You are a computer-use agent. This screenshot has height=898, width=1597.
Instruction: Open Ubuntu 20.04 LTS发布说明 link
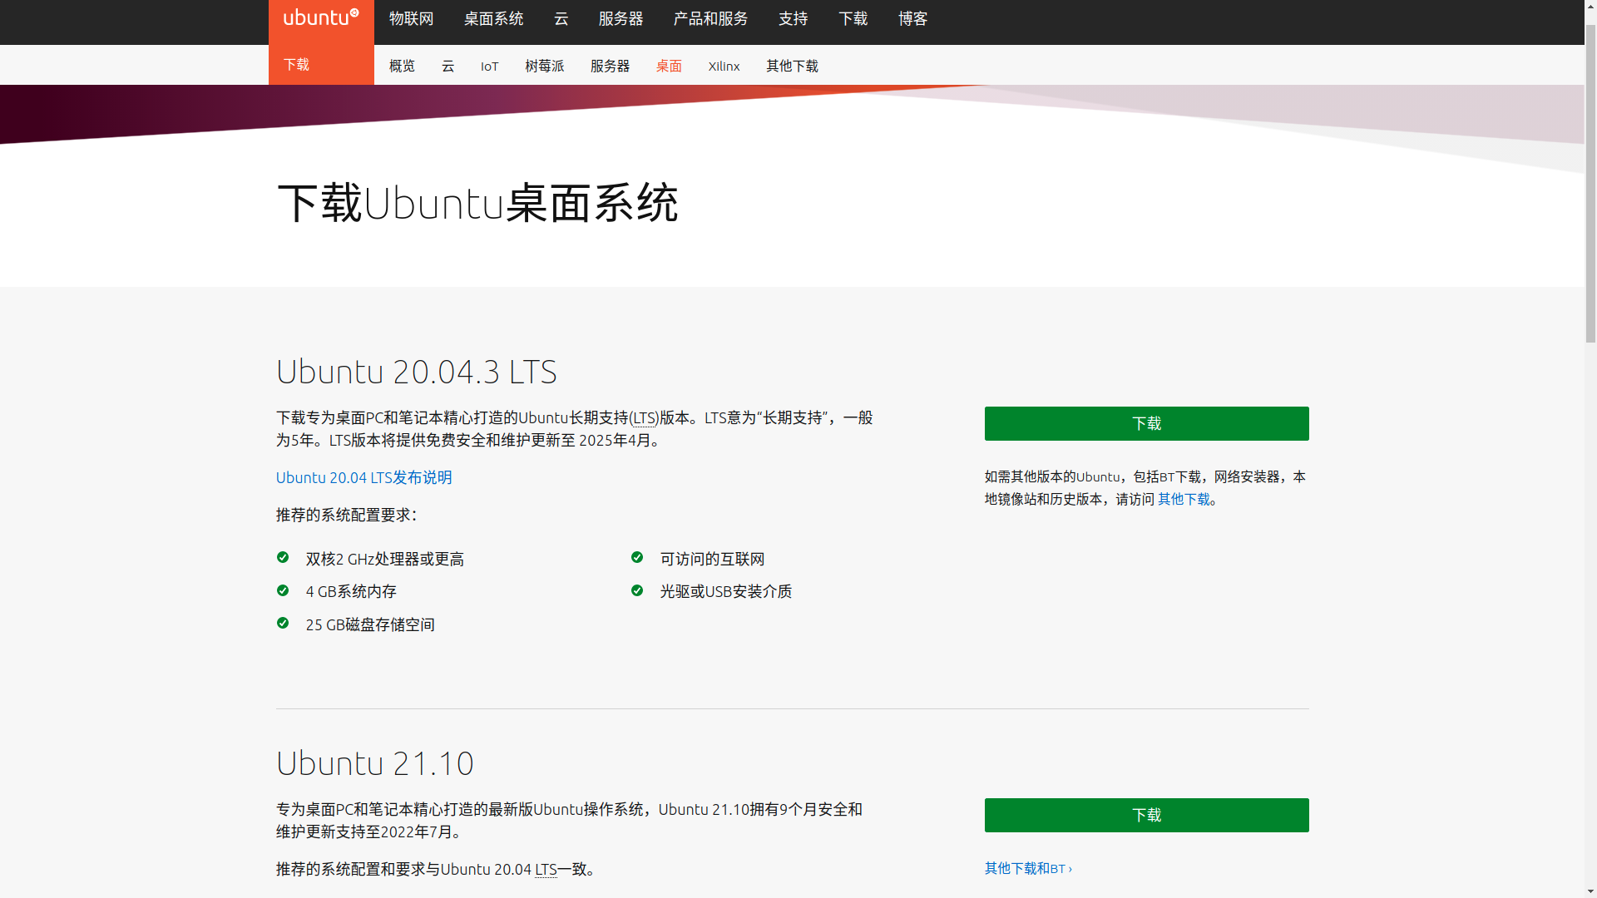pos(363,478)
